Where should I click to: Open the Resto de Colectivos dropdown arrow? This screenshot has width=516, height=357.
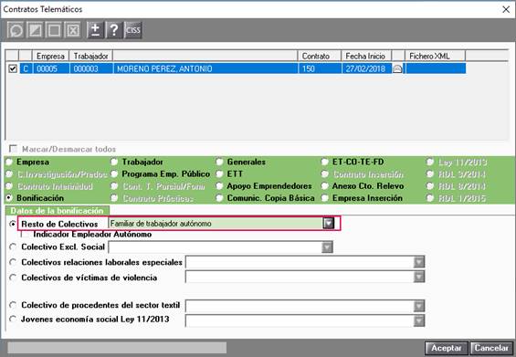[328, 224]
